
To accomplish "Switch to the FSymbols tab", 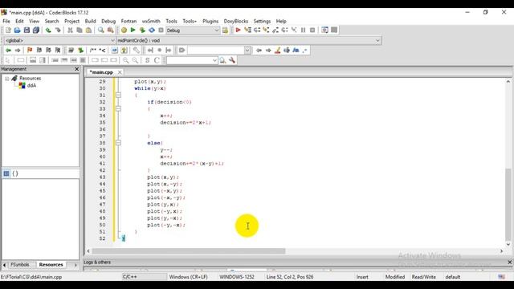I will [x=19, y=264].
